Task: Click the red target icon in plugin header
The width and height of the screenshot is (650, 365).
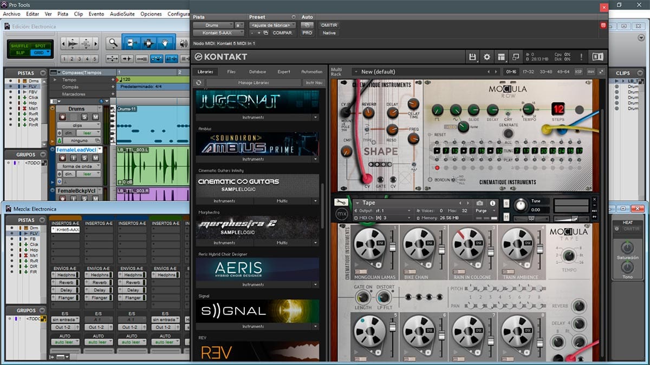Action: [603, 25]
